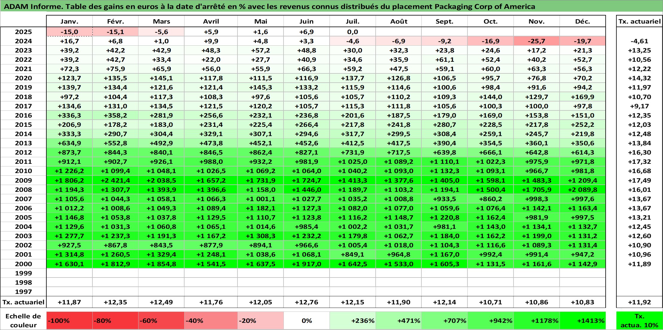Select the Juil. column header
663x330 pixels.
pyautogui.click(x=353, y=21)
